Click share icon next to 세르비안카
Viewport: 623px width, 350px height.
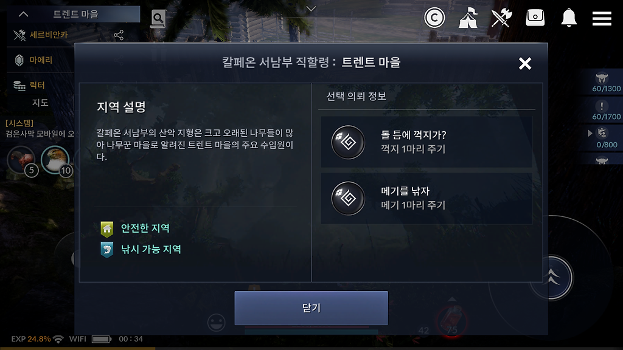[x=119, y=35]
